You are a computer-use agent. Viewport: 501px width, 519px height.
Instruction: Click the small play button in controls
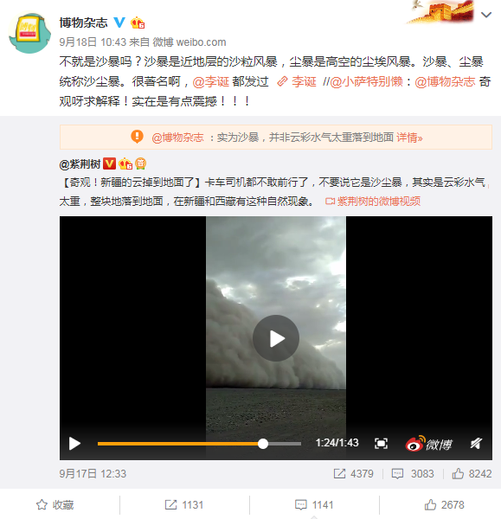click(74, 444)
